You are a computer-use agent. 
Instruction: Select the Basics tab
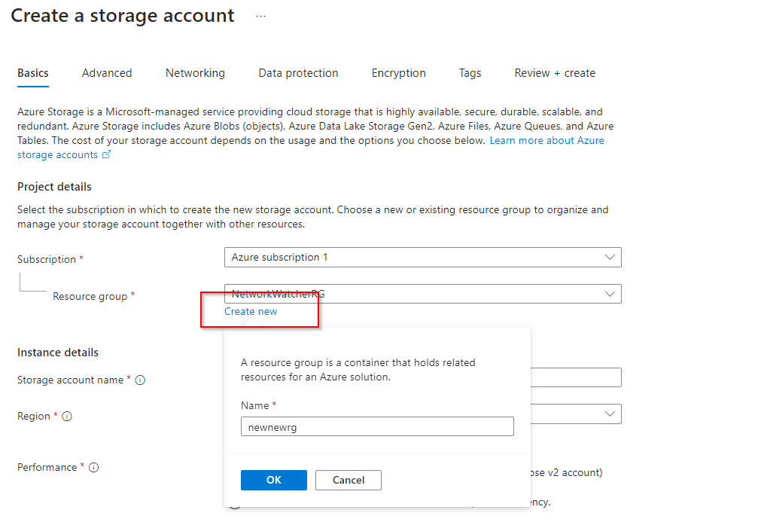33,73
